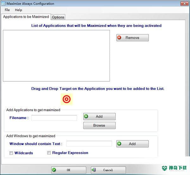The height and width of the screenshot is (175, 190).
Task: Click Add next to the window text field
Action: tap(132, 144)
